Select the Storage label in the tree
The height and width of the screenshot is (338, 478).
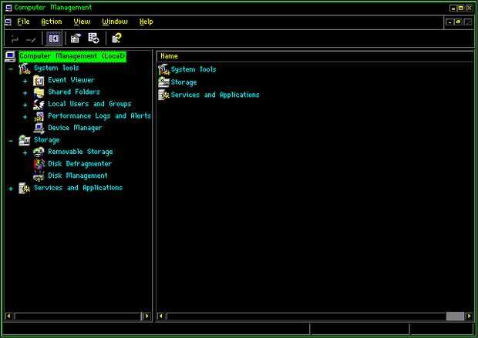click(x=46, y=140)
